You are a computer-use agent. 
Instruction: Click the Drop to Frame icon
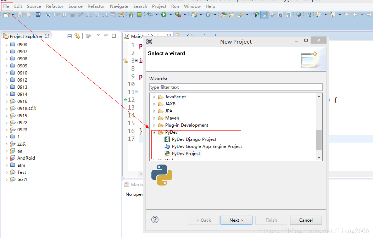click(113, 15)
